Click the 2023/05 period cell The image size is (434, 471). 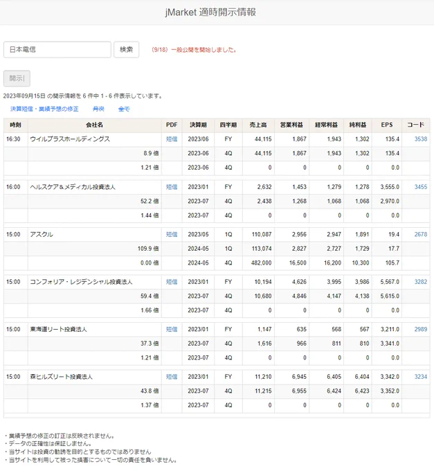[198, 234]
